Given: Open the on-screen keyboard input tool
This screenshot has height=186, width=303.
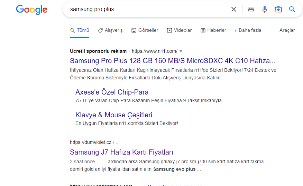Looking at the screenshot, I should pyautogui.click(x=251, y=9).
